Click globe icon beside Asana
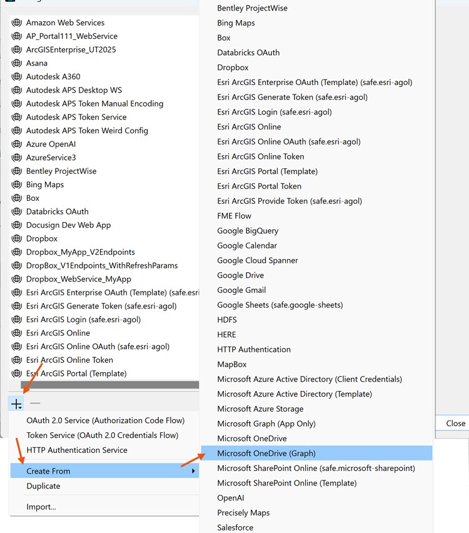 (17, 63)
